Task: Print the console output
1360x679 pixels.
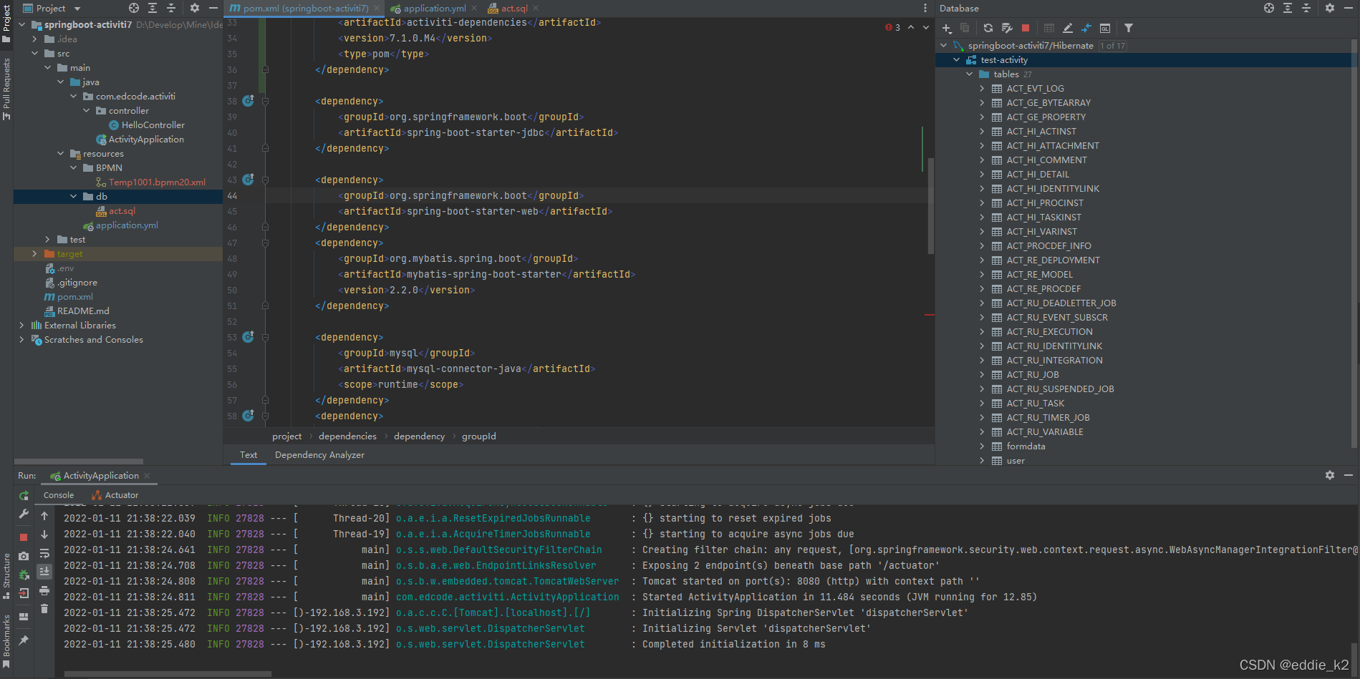Action: coord(44,590)
